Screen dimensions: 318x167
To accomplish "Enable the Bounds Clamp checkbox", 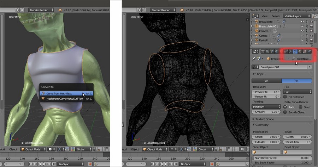I will coord(285,112).
